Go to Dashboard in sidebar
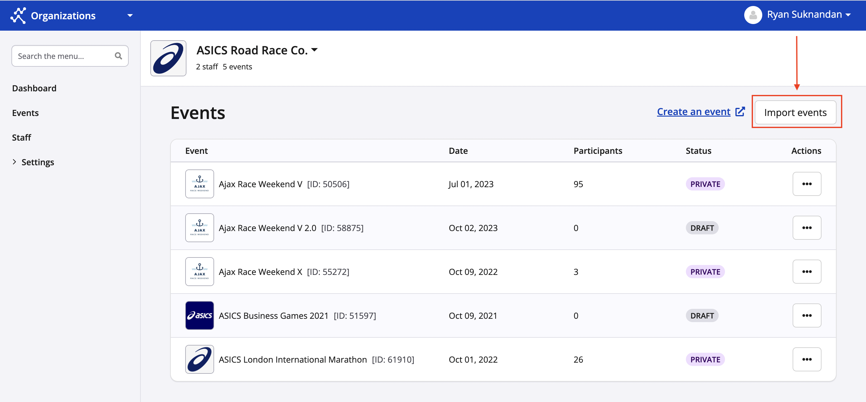Image resolution: width=866 pixels, height=402 pixels. click(x=34, y=88)
